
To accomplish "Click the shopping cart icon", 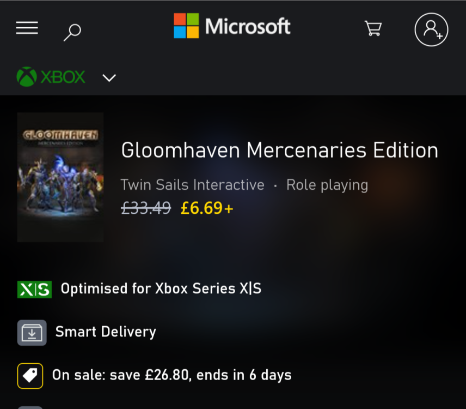I will (x=372, y=28).
